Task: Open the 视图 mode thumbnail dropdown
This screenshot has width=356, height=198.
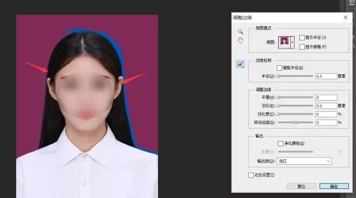Action: pyautogui.click(x=292, y=43)
